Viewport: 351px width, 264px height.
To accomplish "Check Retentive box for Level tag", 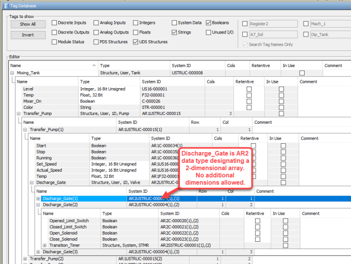I will click(249, 89).
